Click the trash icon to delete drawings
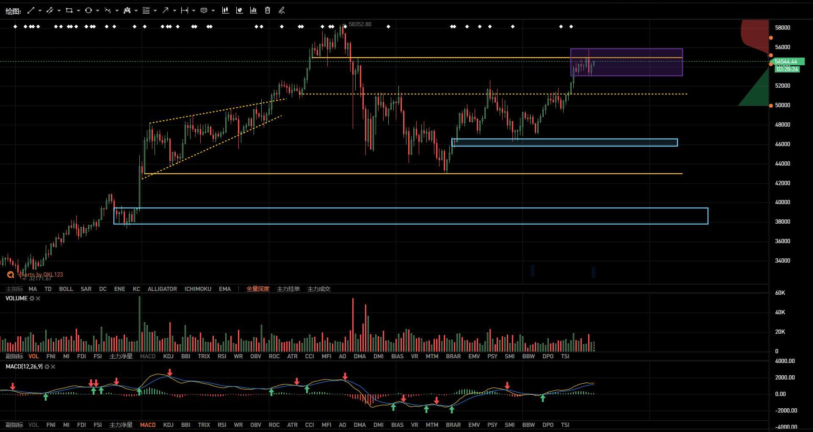The height and width of the screenshot is (432, 813). click(x=268, y=11)
